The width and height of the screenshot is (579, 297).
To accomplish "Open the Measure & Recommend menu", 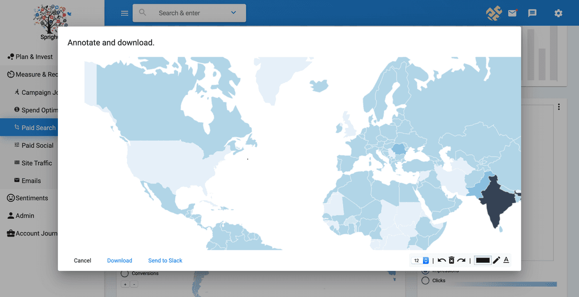I will (36, 74).
